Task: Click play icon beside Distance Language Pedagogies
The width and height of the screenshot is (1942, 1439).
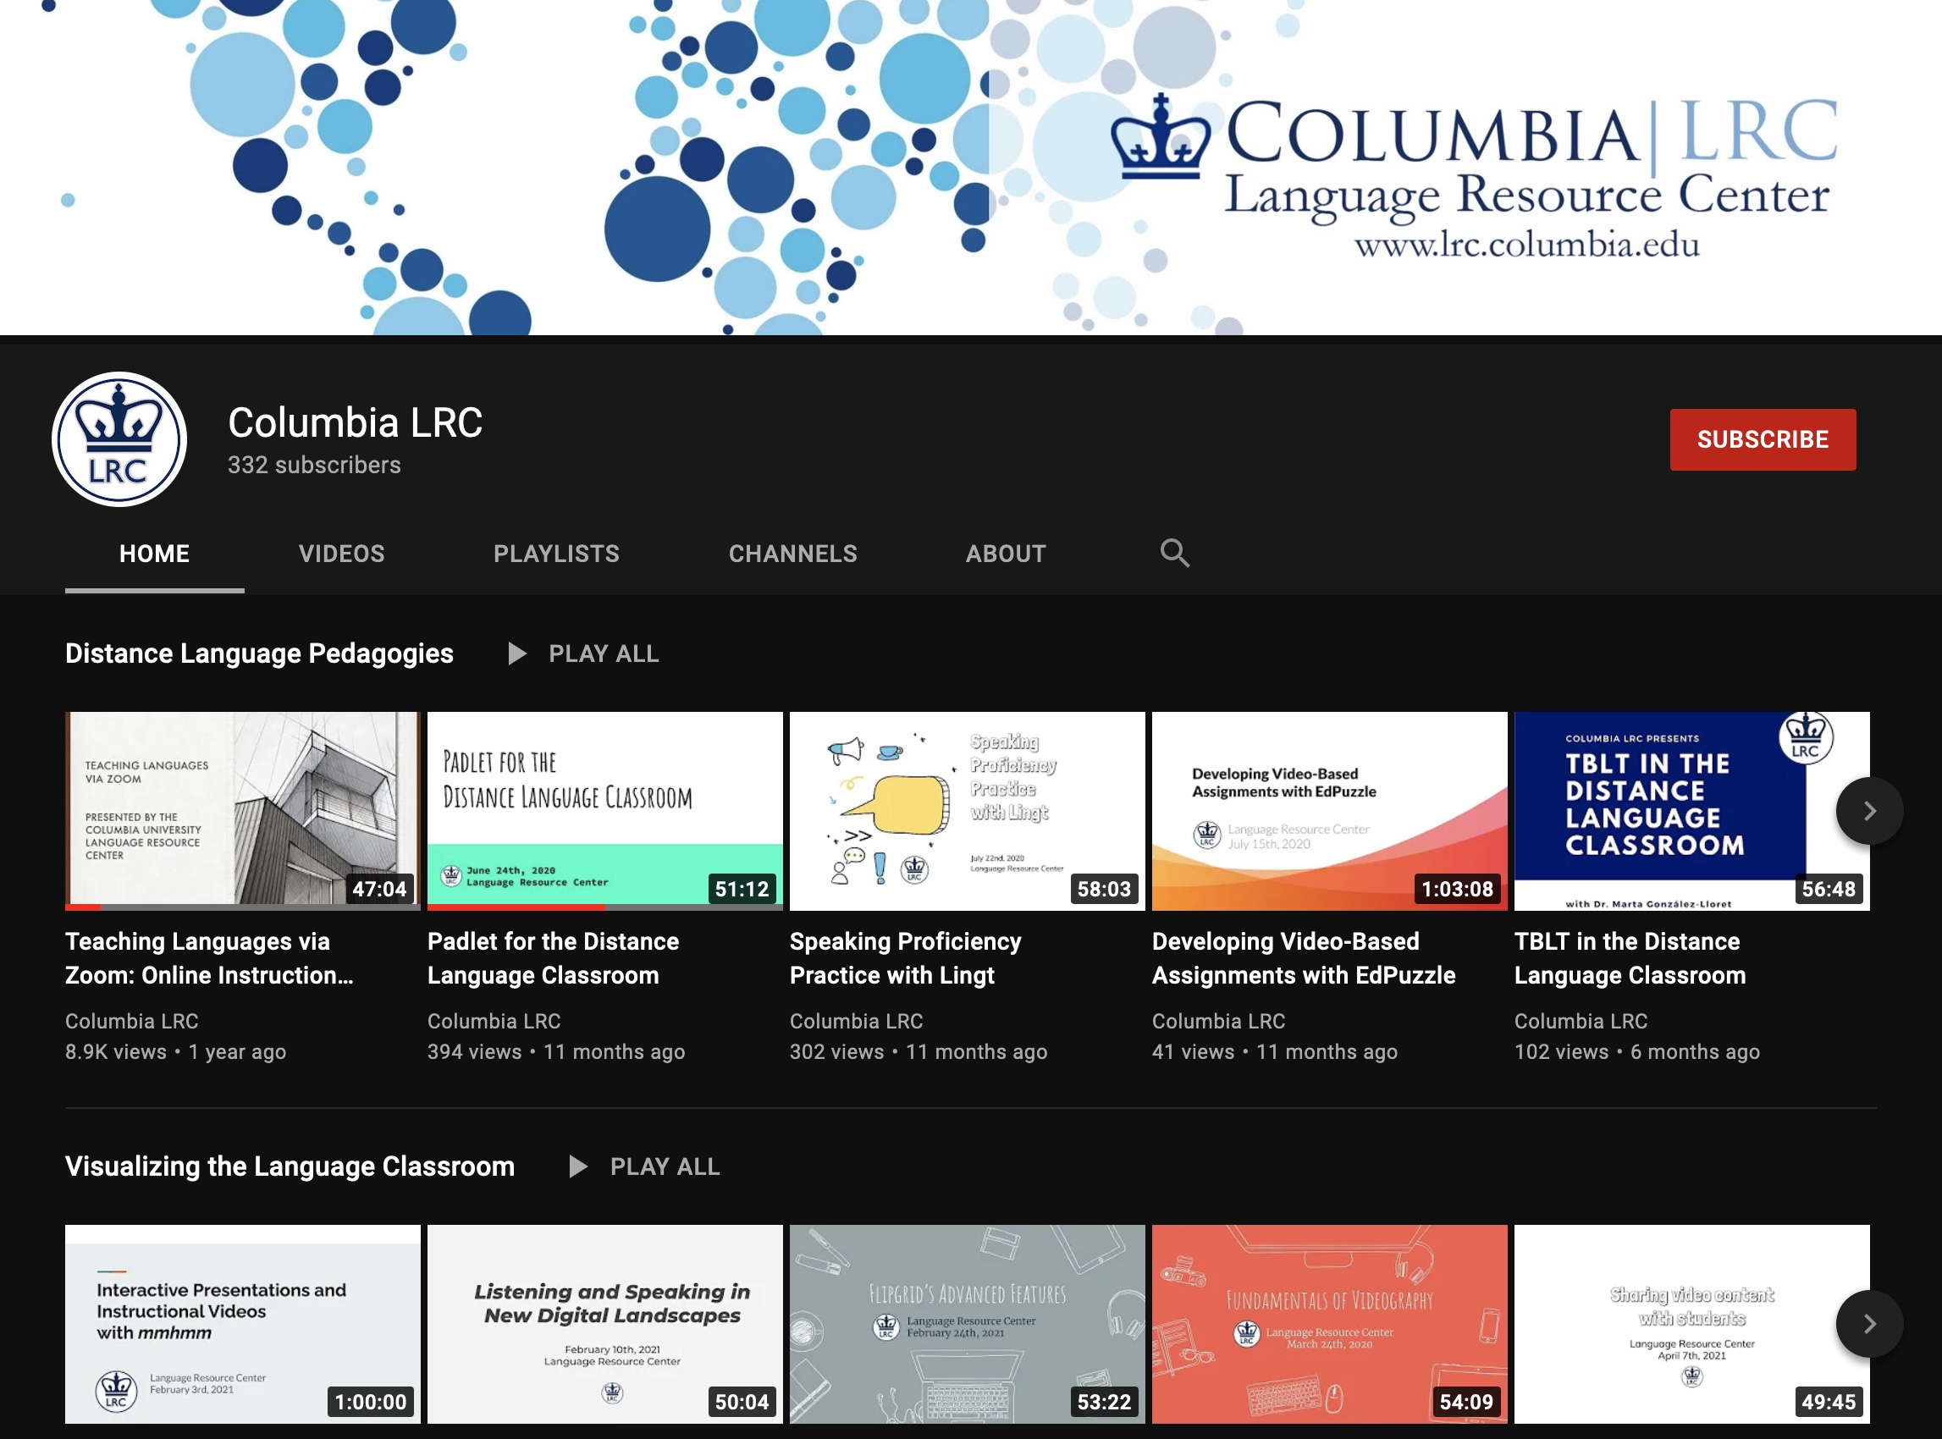Action: click(x=516, y=653)
